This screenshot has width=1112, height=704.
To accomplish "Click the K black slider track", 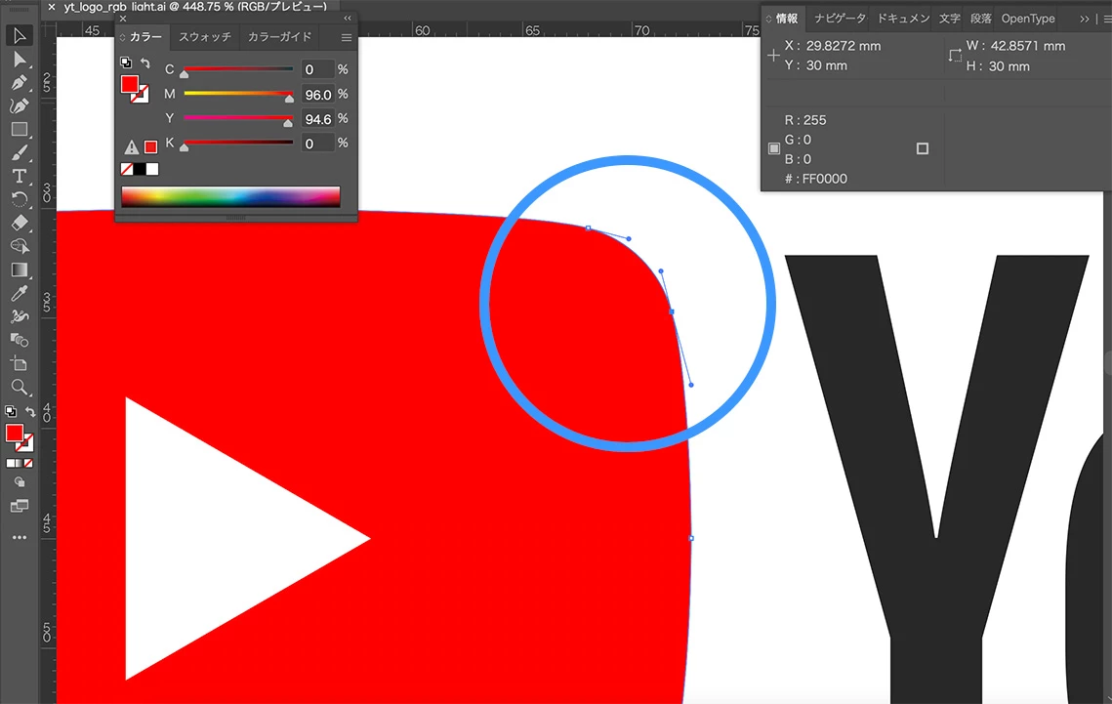I will pos(238,143).
